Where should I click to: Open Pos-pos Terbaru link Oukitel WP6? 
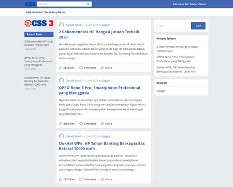click(176, 70)
